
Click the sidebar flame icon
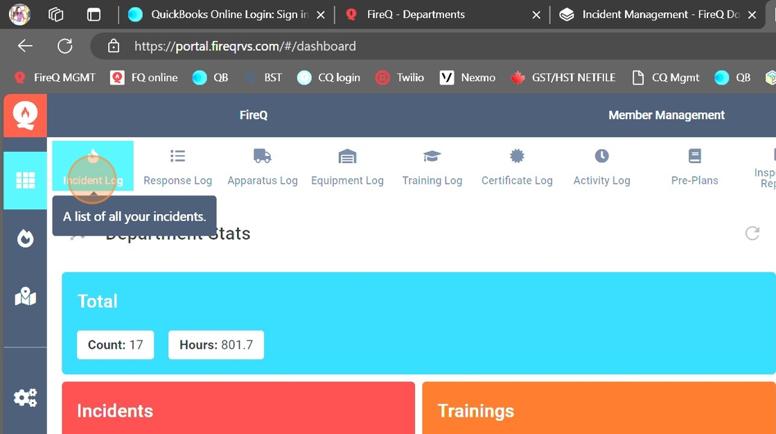[x=26, y=238]
